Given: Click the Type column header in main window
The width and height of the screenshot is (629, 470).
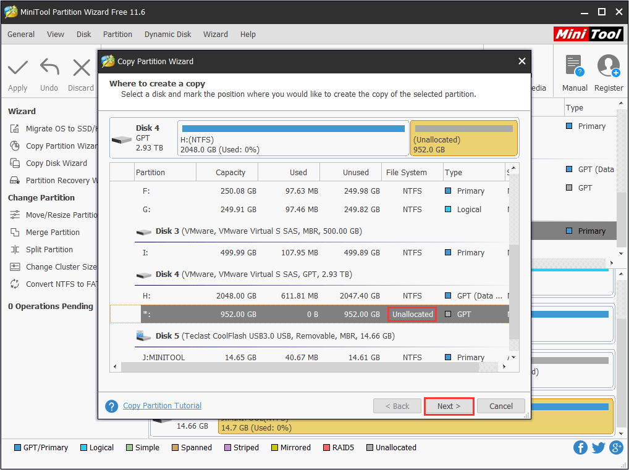Looking at the screenshot, I should [589, 108].
